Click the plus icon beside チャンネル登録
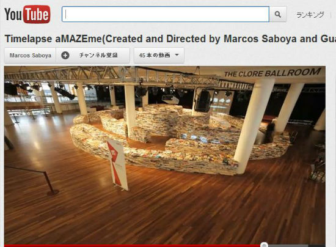336x247 pixels. pyautogui.click(x=65, y=55)
